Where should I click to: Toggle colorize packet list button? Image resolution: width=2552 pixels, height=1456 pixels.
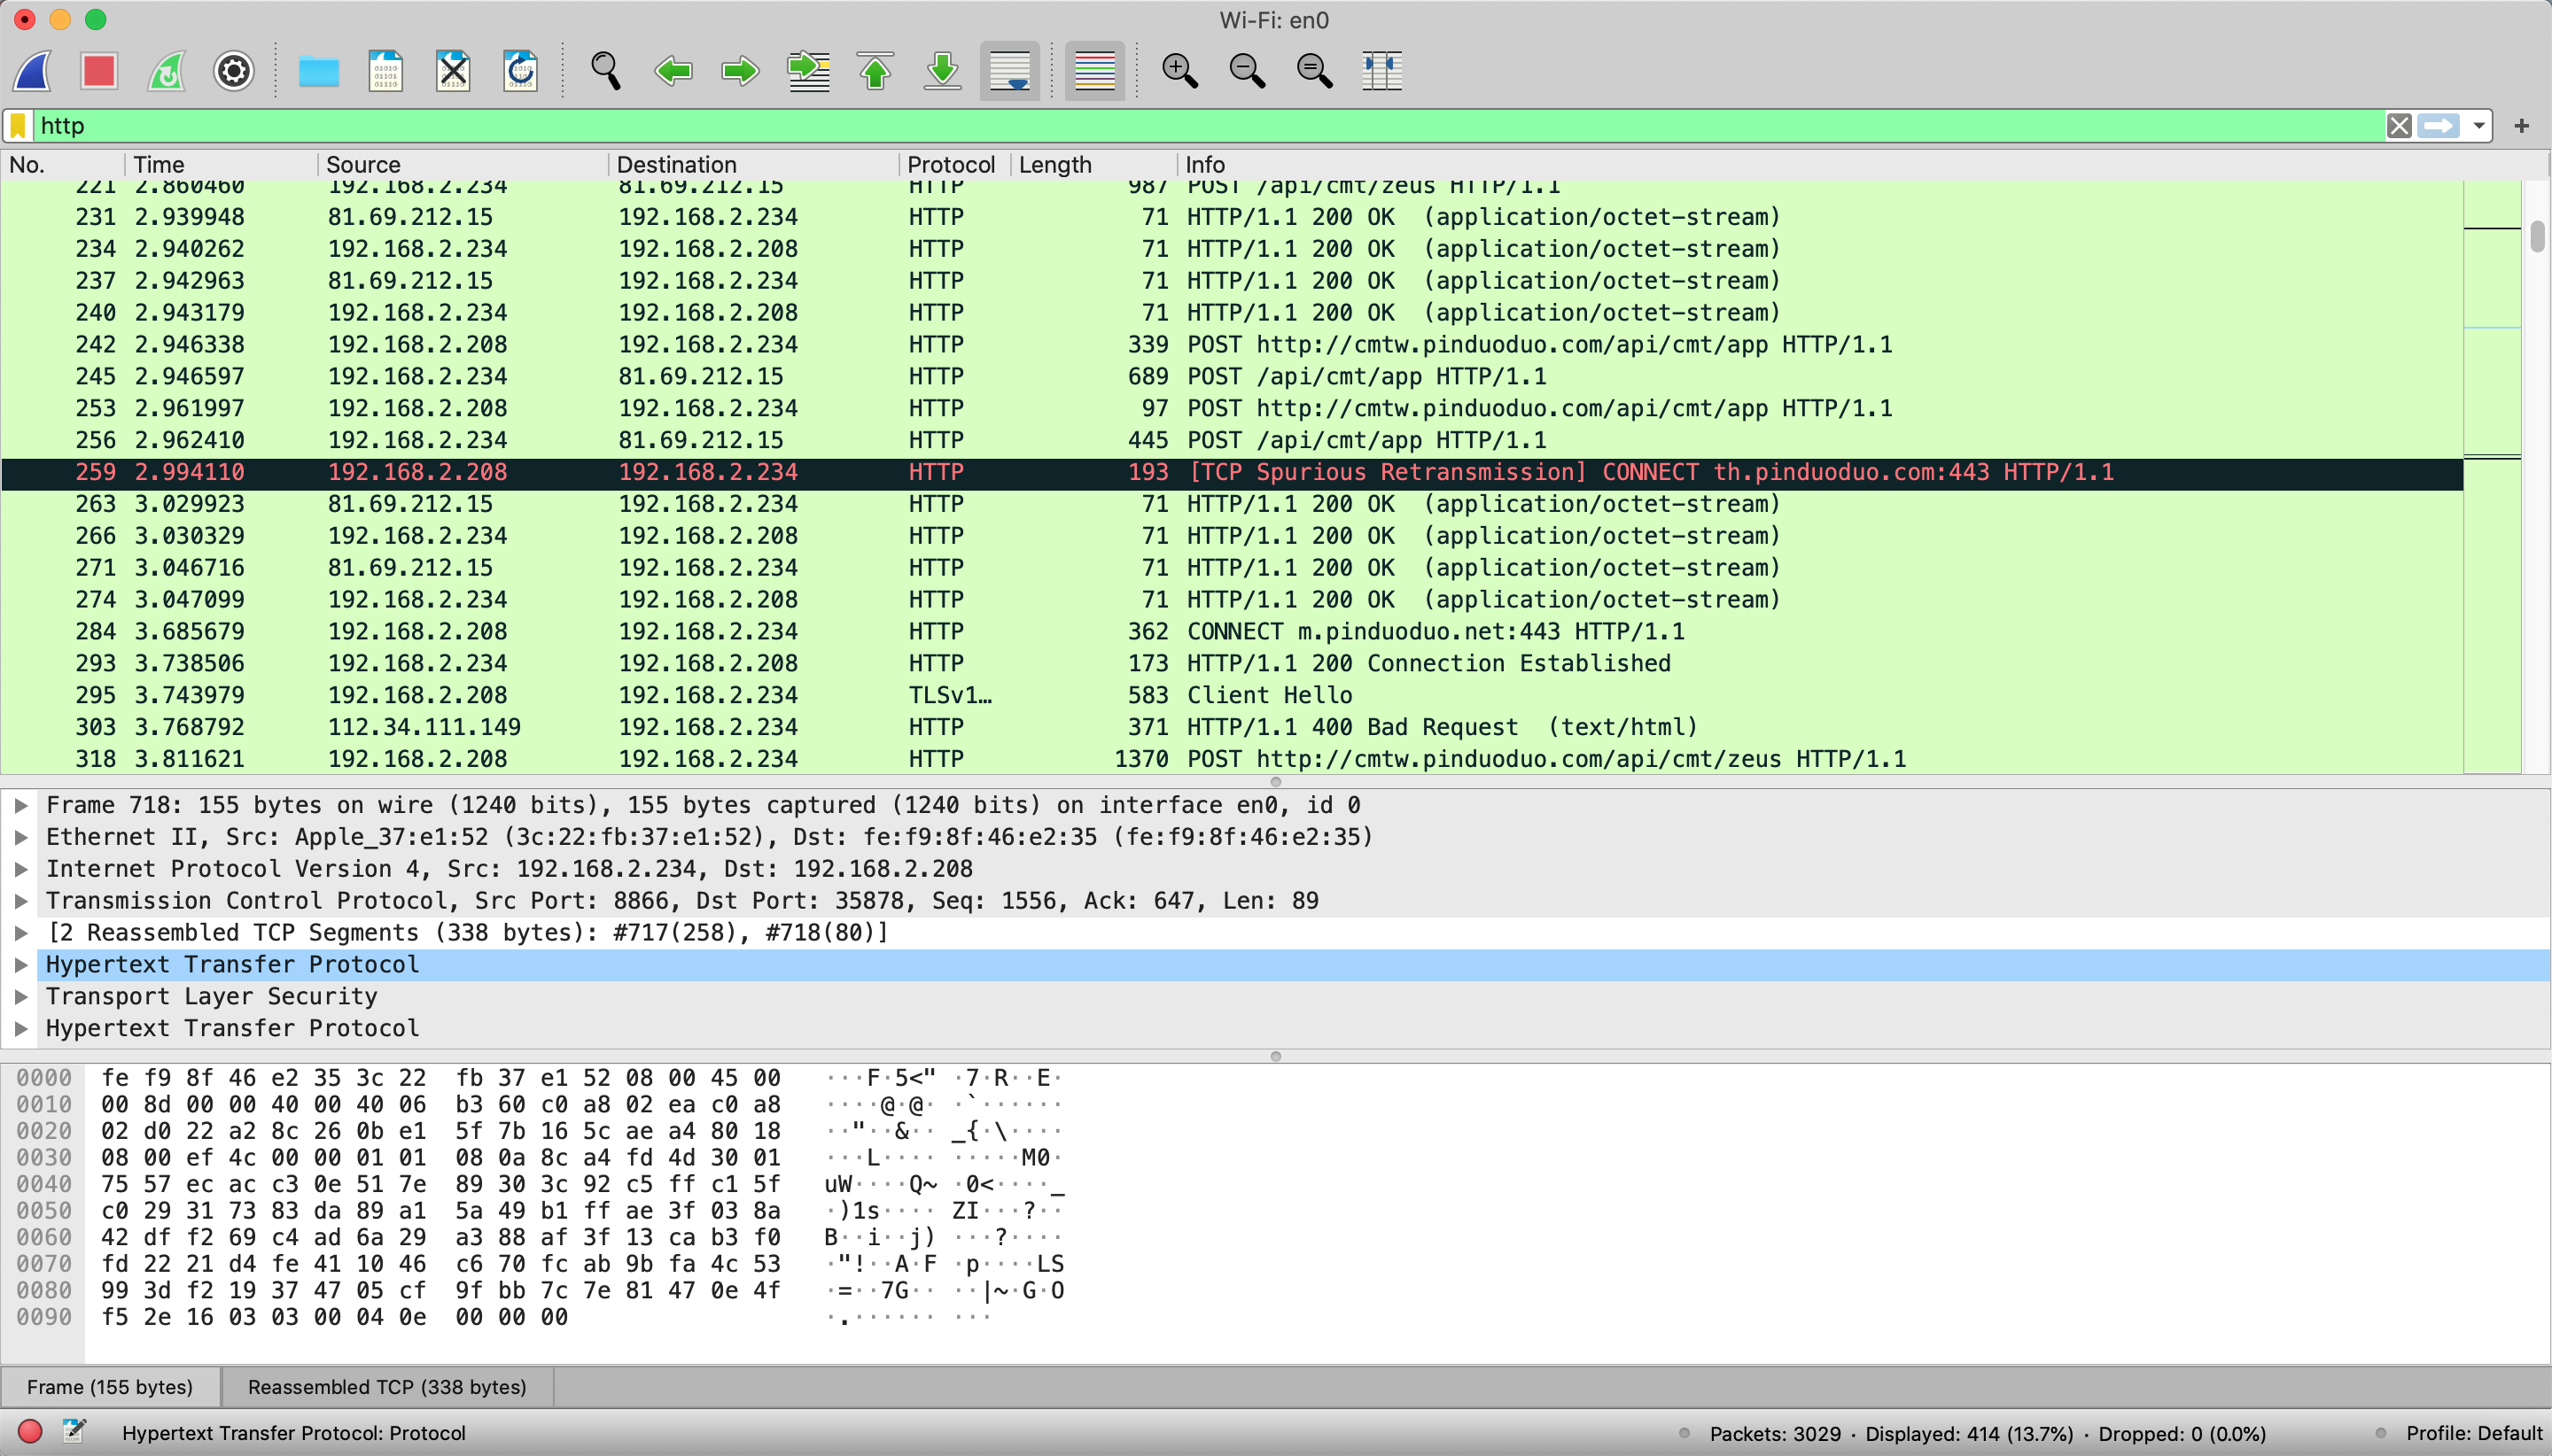point(1094,71)
